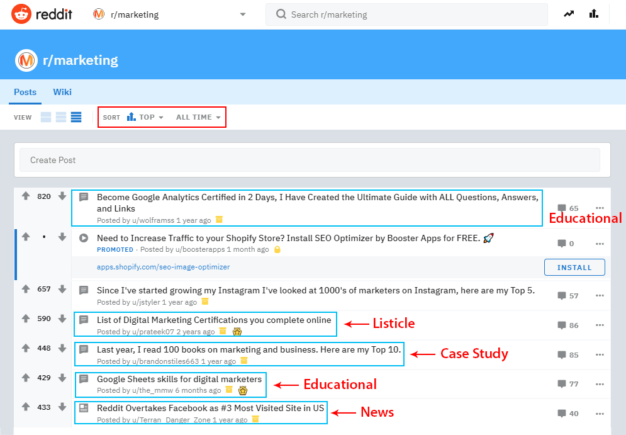
Task: Visit u/wolframss user profile
Action: pos(154,220)
